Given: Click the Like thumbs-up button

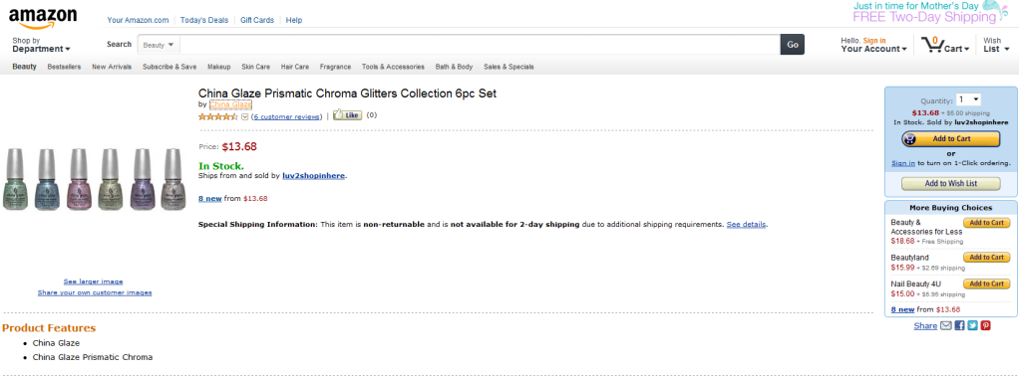Looking at the screenshot, I should pos(348,115).
